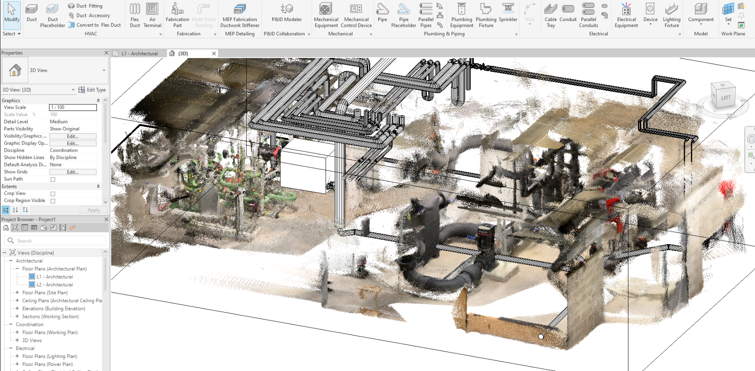Toggle the Sun Path checkbox
This screenshot has width=755, height=371.
pyautogui.click(x=53, y=179)
